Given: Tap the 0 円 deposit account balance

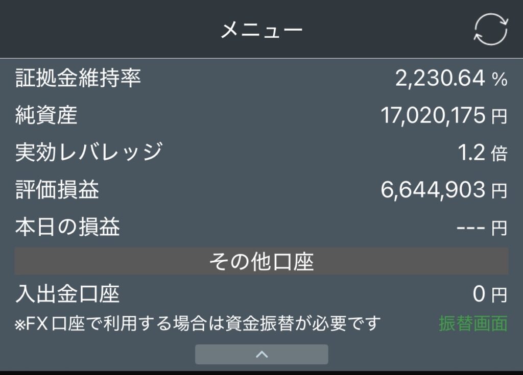Looking at the screenshot, I should 489,294.
